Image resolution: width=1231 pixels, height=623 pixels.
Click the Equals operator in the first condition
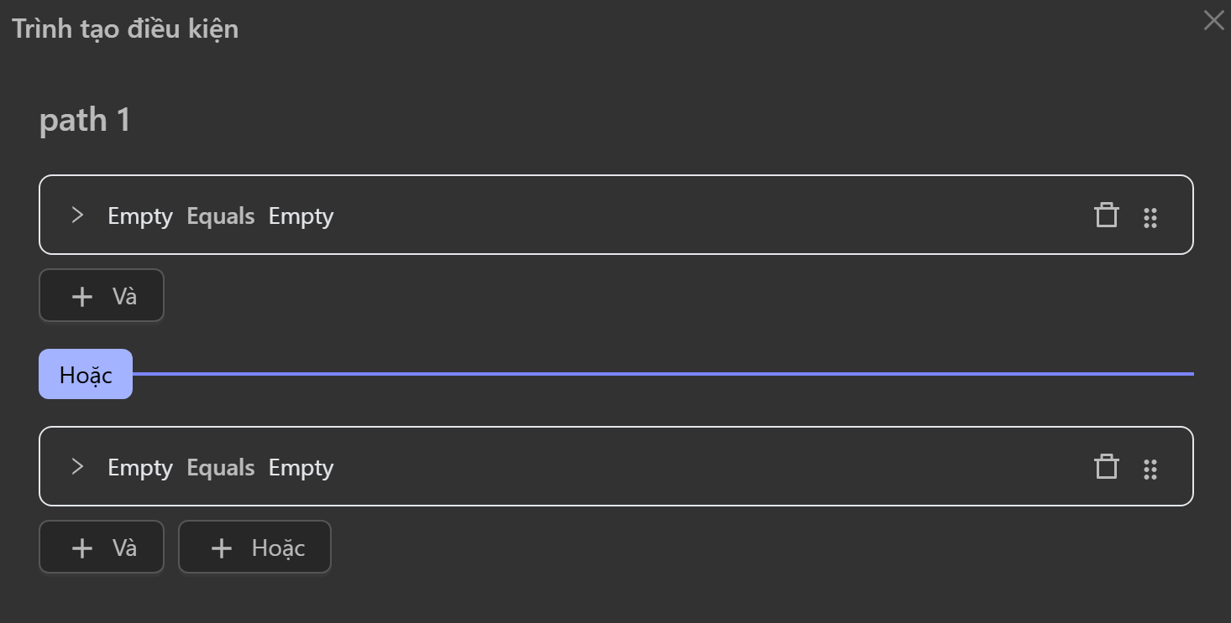pos(220,215)
